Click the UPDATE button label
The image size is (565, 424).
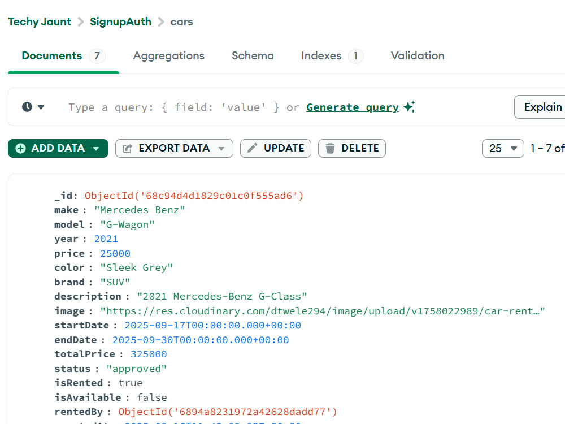pyautogui.click(x=284, y=148)
